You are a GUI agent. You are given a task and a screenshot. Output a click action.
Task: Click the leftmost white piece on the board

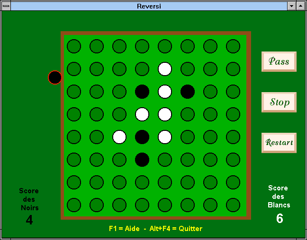click(x=119, y=137)
